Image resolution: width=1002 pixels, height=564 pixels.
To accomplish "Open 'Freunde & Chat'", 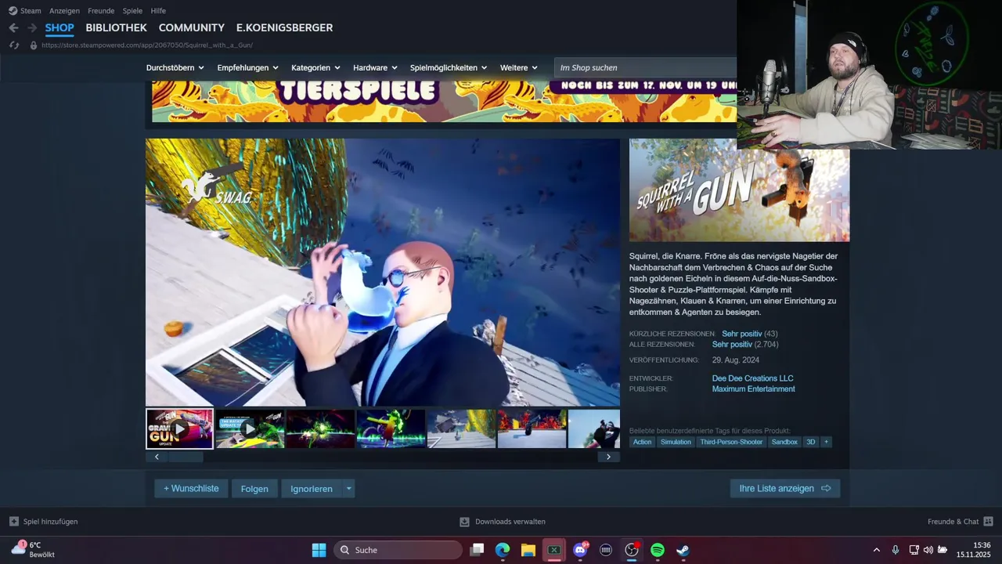I will coord(961,522).
